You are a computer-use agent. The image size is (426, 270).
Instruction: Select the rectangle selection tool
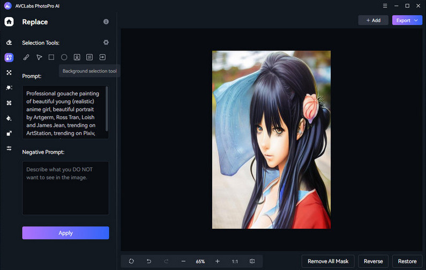51,57
